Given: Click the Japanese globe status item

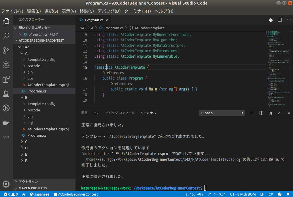Looking at the screenshot, I should [39, 194].
